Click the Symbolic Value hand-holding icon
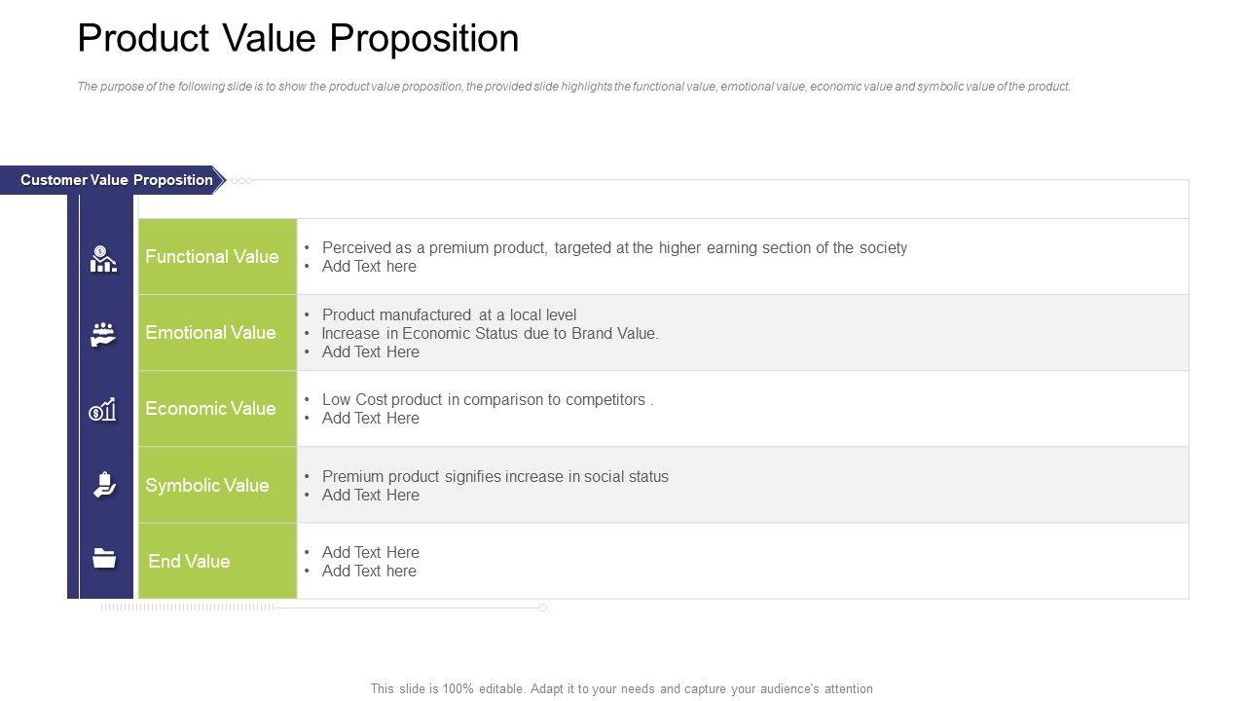This screenshot has height=701, width=1246. click(x=104, y=485)
